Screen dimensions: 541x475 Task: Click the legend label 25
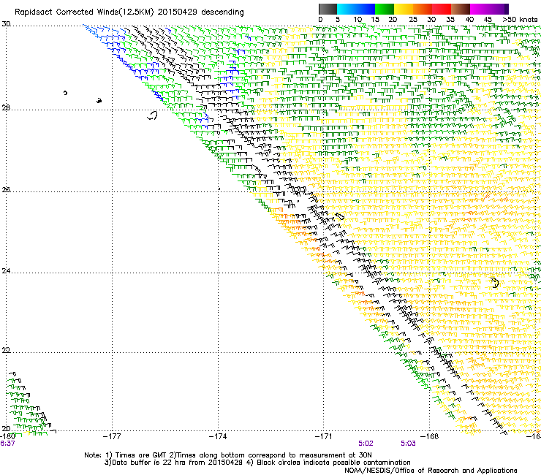[x=412, y=20]
